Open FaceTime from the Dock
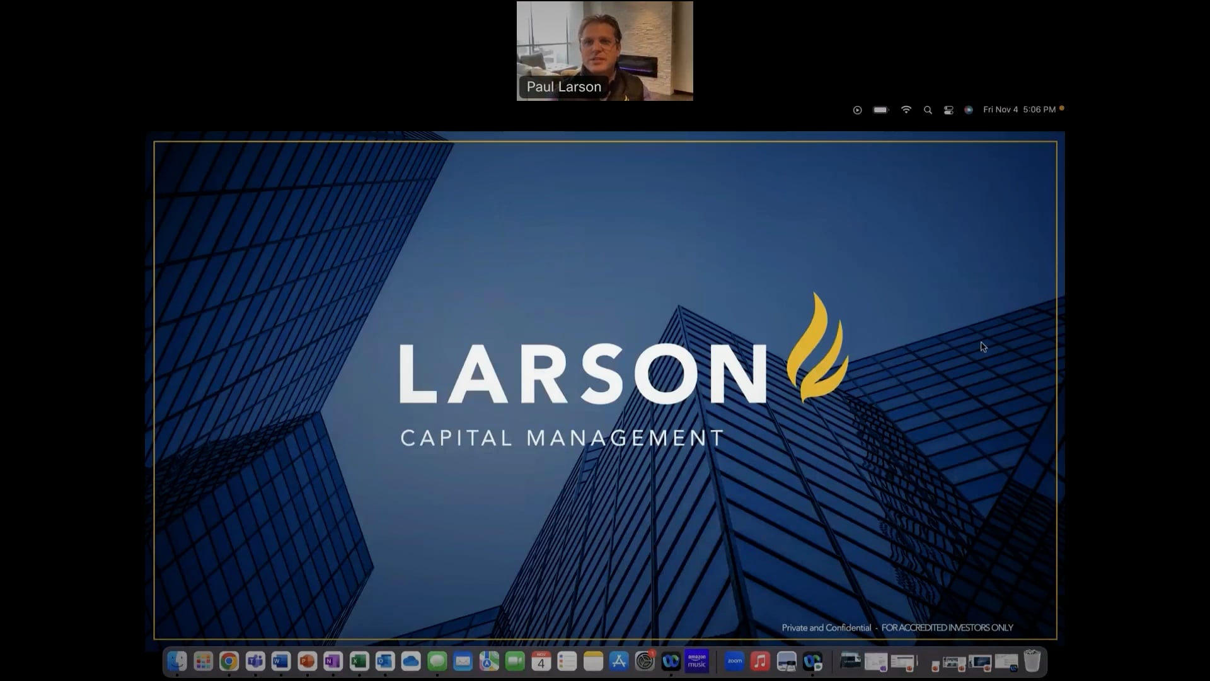 click(516, 661)
